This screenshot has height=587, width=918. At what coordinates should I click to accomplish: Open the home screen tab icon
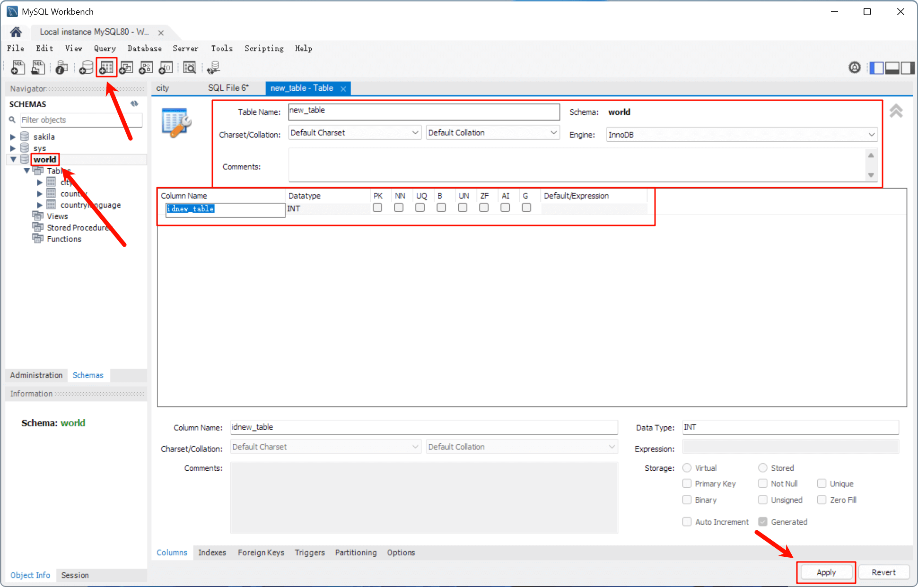tap(16, 32)
